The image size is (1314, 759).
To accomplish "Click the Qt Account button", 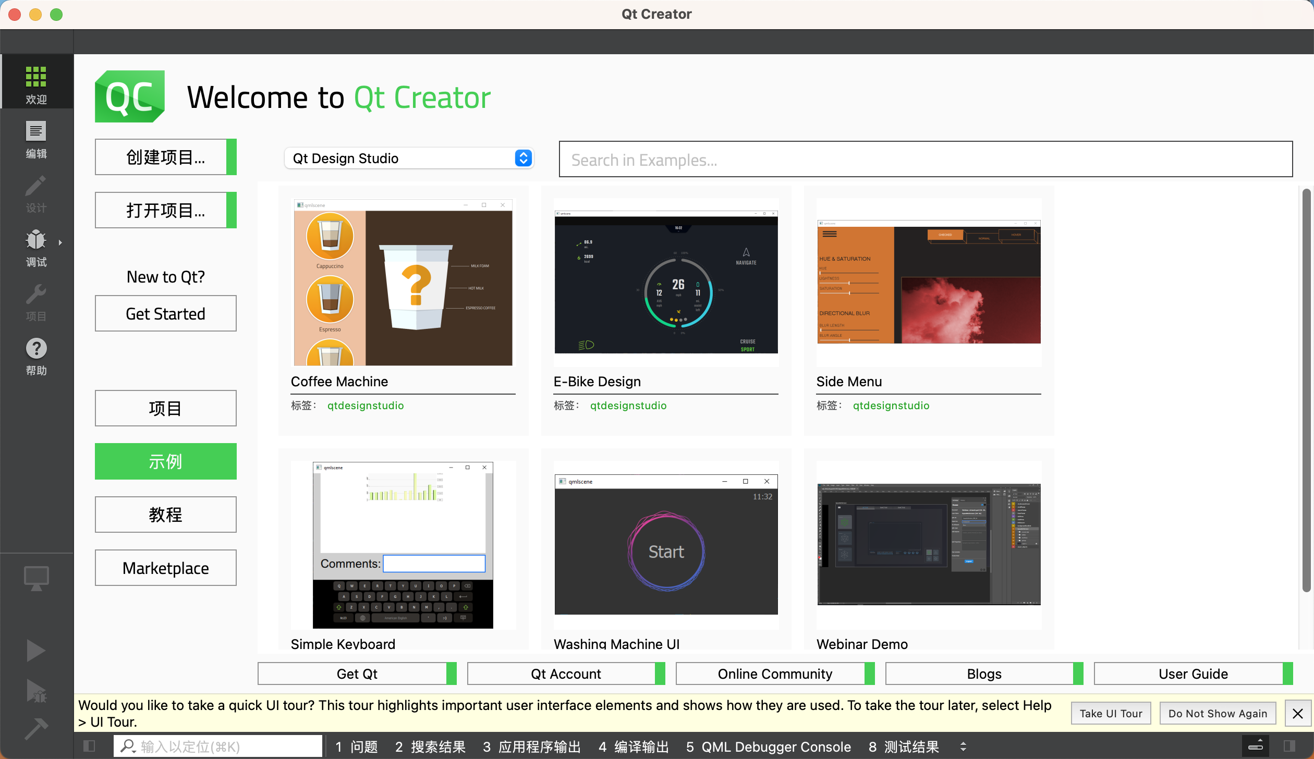I will point(566,674).
